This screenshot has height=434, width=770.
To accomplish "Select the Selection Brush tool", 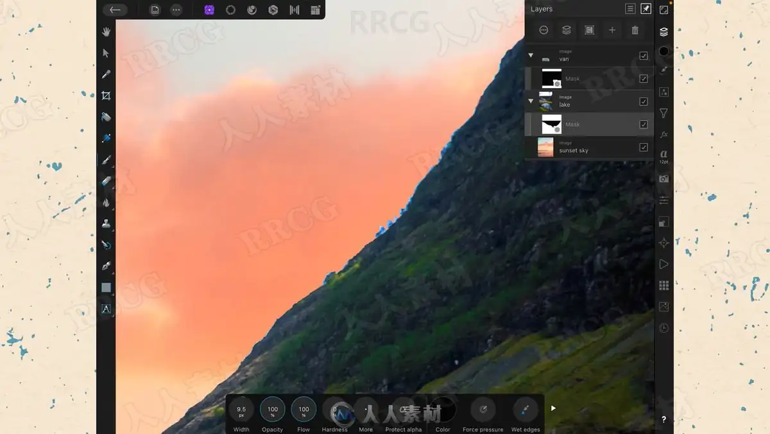I will pyautogui.click(x=106, y=138).
